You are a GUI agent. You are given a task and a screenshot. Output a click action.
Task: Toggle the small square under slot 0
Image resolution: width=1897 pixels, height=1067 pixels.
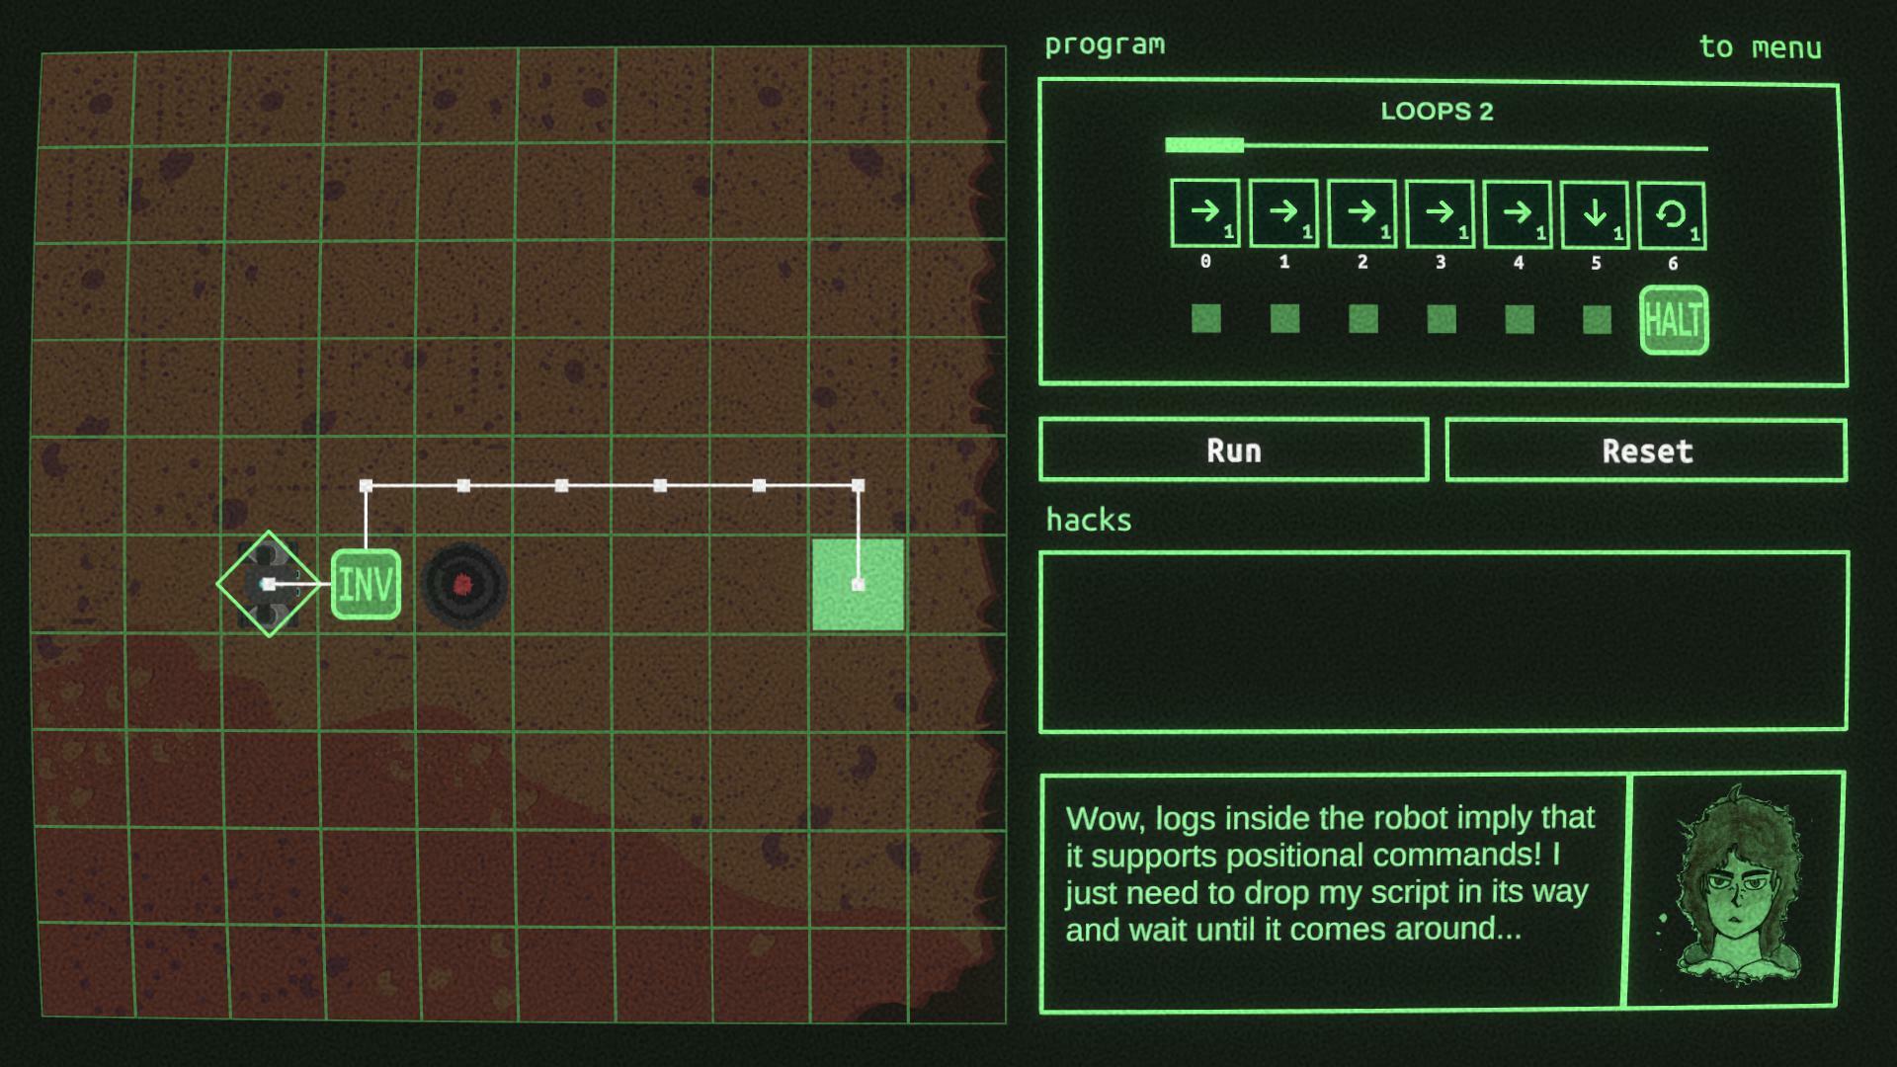(x=1205, y=318)
